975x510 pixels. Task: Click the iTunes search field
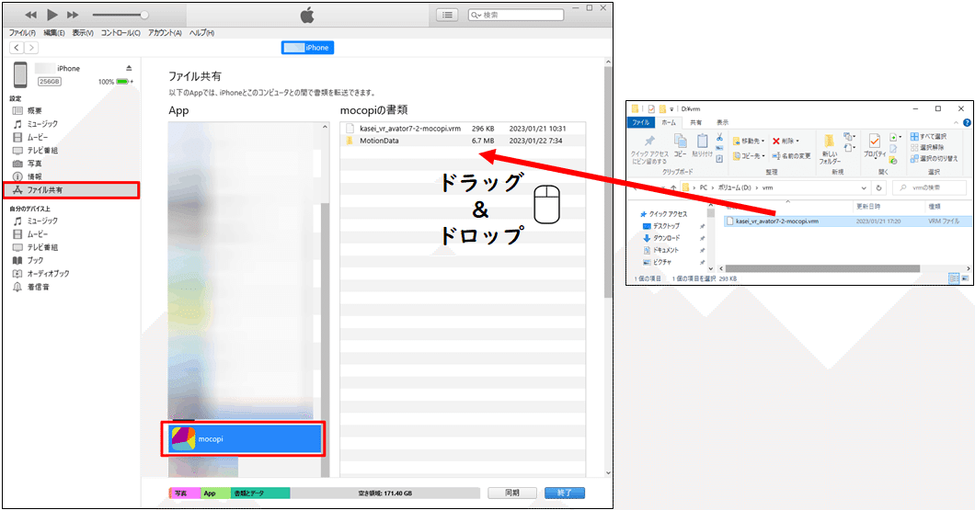pyautogui.click(x=516, y=15)
